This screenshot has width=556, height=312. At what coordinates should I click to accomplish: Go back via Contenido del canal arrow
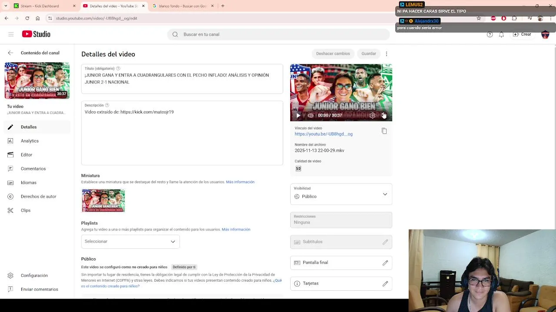pos(10,53)
